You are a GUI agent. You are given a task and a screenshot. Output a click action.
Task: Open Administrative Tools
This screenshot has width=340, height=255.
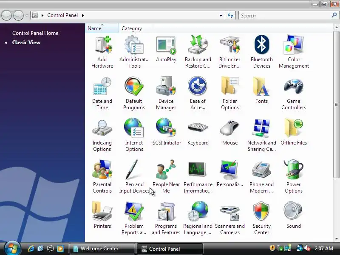(134, 52)
